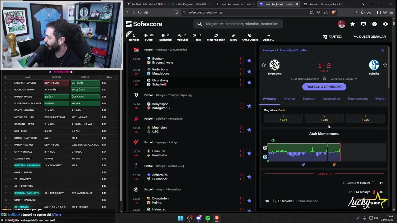Click the Sofascore logo
The height and width of the screenshot is (223, 397).
point(144,24)
